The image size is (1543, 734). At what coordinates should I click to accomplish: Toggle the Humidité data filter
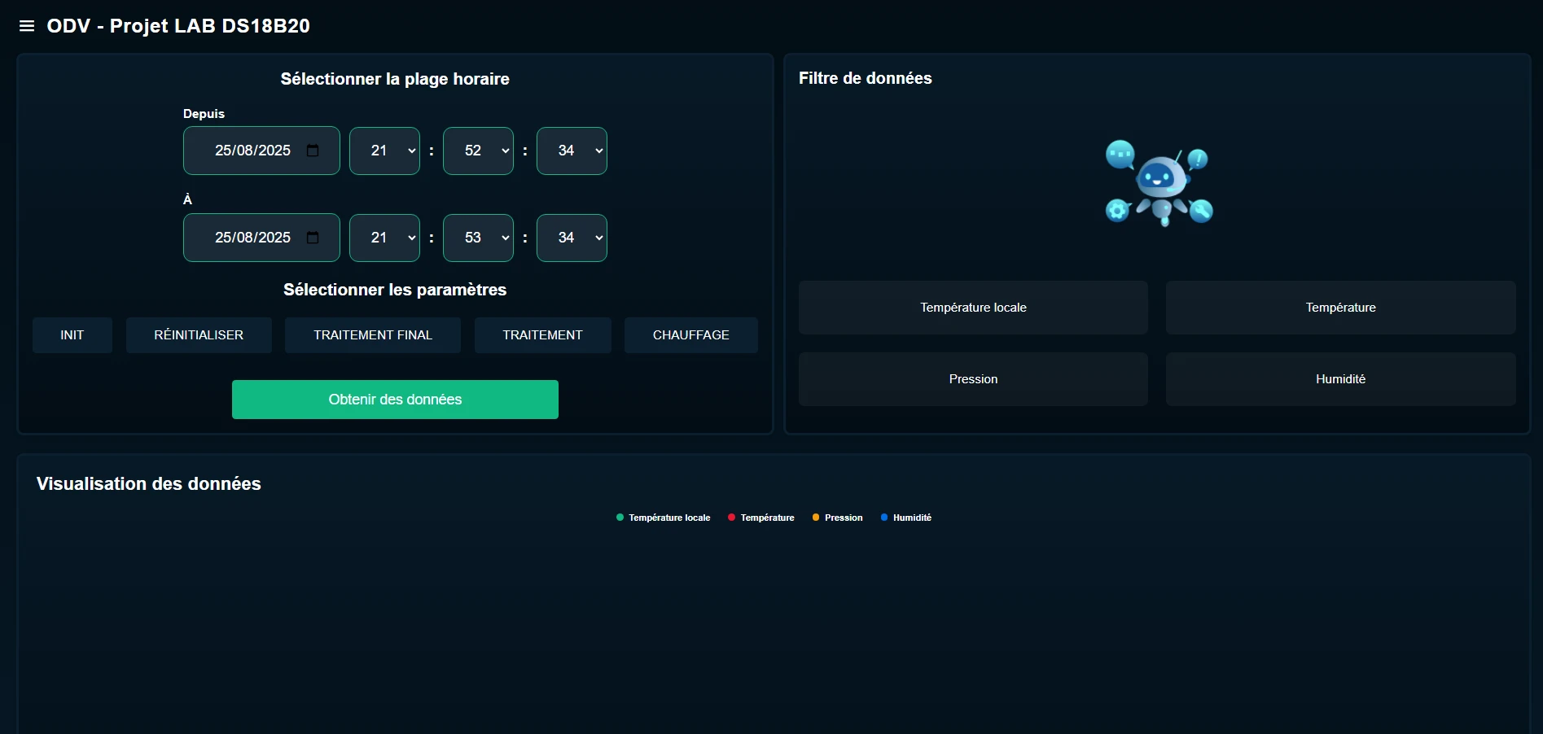[x=1339, y=379]
